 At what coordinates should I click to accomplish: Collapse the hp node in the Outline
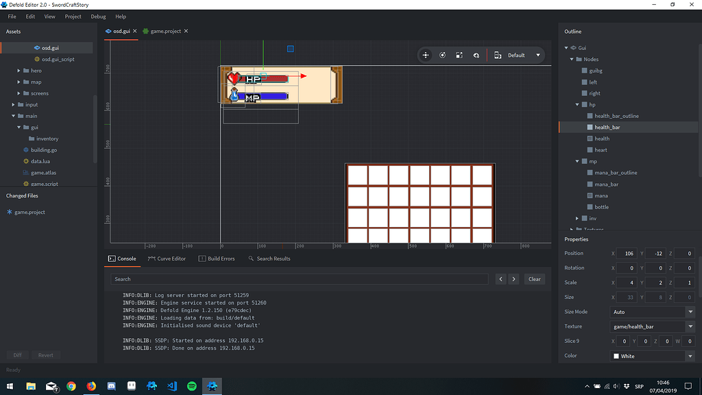(577, 104)
